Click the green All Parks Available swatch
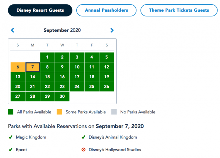 click(11, 112)
